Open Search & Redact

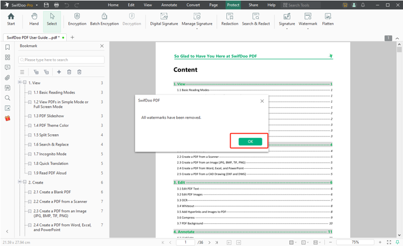pos(256,19)
